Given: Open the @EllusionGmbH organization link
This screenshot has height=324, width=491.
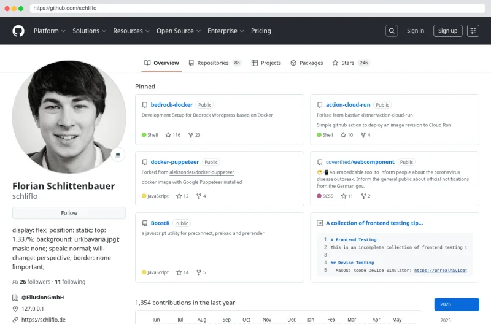Looking at the screenshot, I should click(42, 298).
